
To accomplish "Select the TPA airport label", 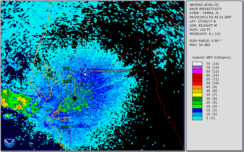I will pyautogui.click(x=66, y=68).
